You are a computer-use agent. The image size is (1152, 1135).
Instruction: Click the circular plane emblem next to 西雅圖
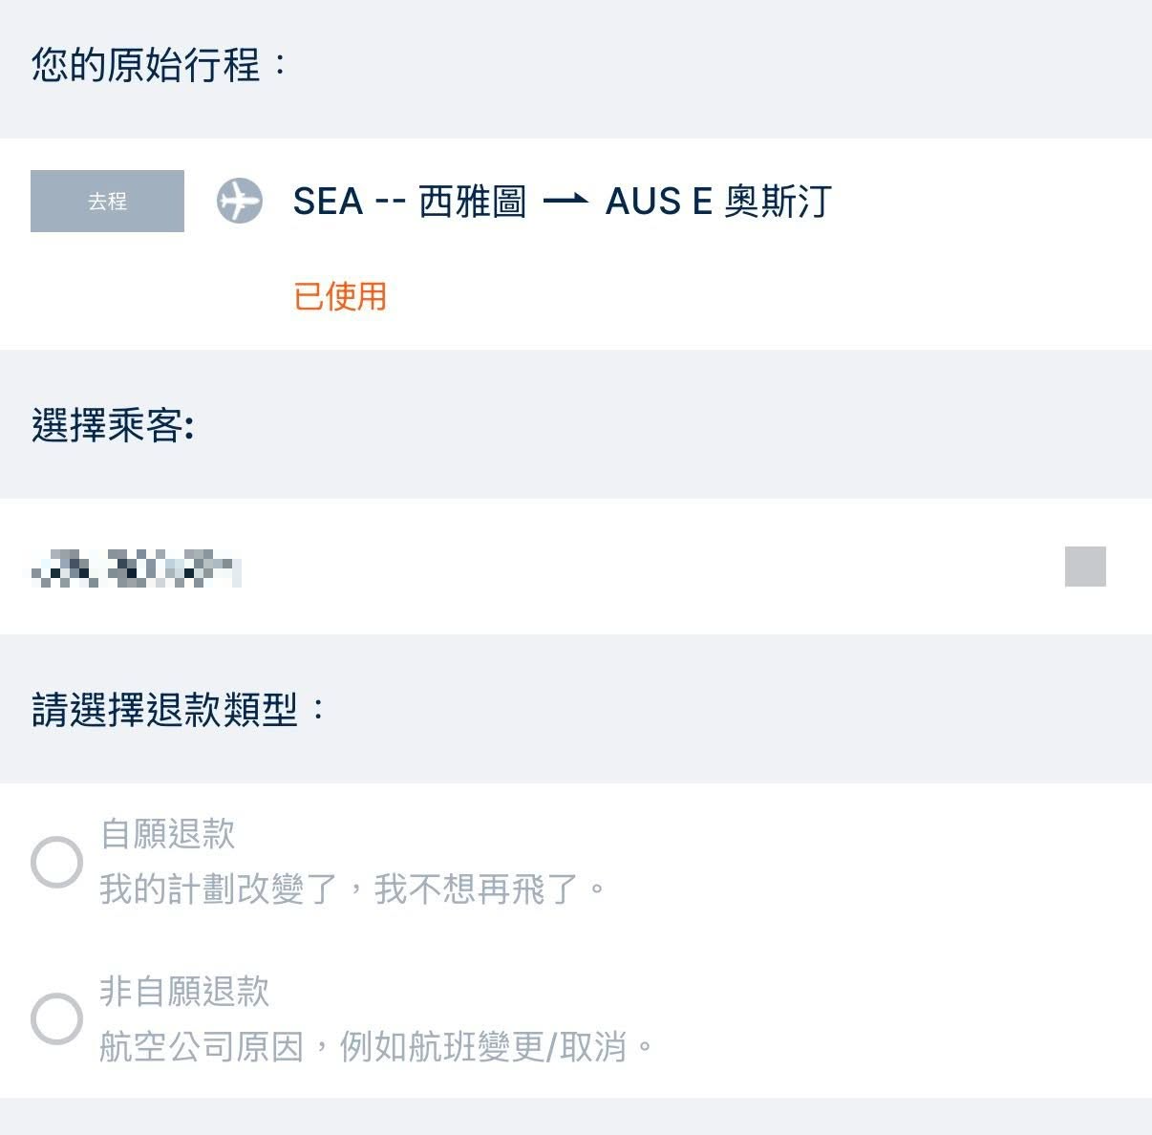coord(242,202)
